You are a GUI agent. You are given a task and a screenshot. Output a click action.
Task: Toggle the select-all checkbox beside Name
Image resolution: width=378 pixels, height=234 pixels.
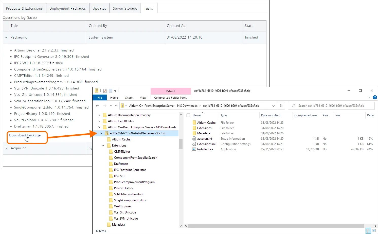pos(188,115)
